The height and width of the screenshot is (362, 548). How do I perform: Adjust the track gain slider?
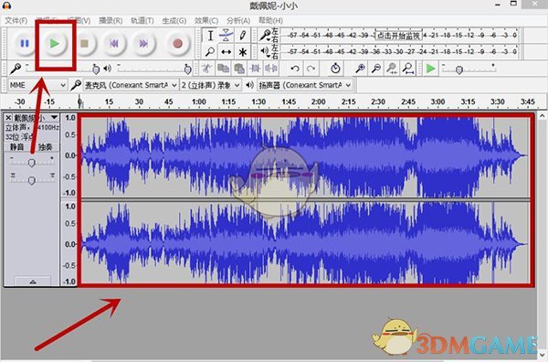click(x=31, y=163)
